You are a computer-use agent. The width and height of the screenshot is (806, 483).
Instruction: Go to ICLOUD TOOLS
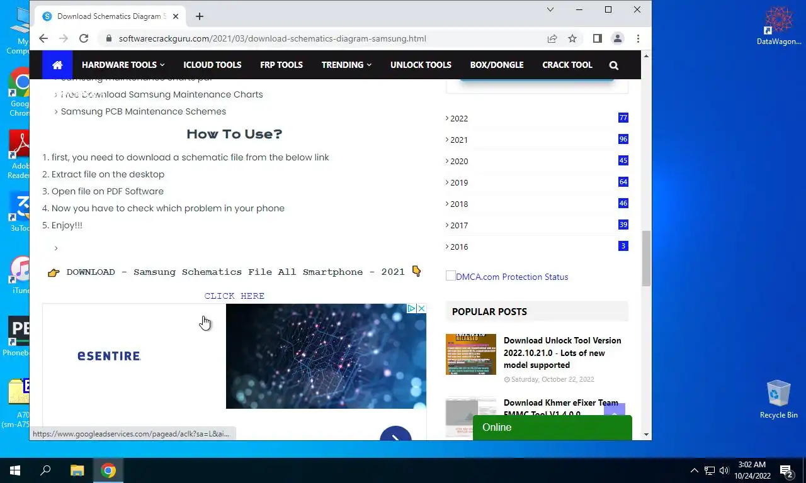[212, 65]
